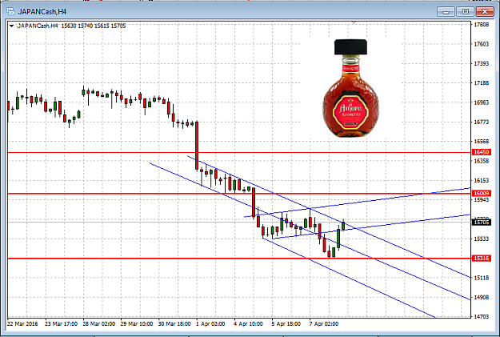The height and width of the screenshot is (337, 500).
Task: Close the JAPANCash,H4 chart window
Action: (x=485, y=12)
